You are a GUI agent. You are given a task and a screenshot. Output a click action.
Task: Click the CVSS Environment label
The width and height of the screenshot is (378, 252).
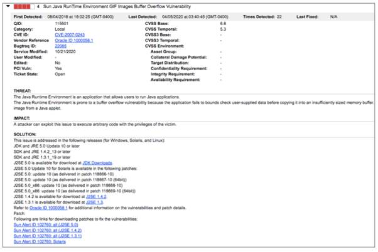[x=165, y=46]
